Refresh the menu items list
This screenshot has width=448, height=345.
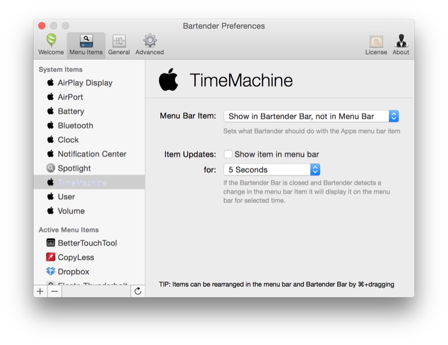point(138,291)
